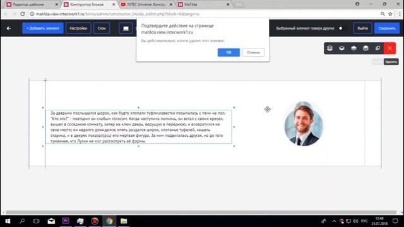Open the notification center icon
The height and width of the screenshot is (227, 404).
coord(395,221)
